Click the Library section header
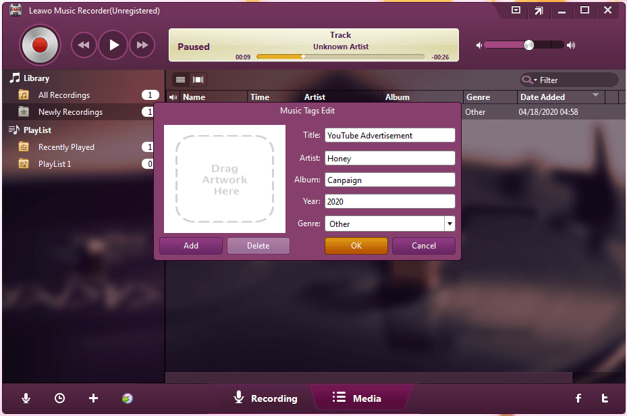627x416 pixels. 30,78
